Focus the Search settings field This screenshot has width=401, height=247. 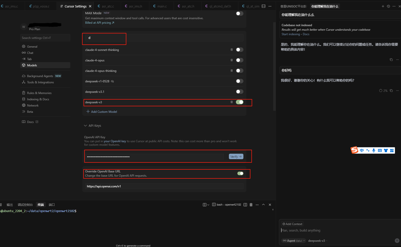(45, 38)
